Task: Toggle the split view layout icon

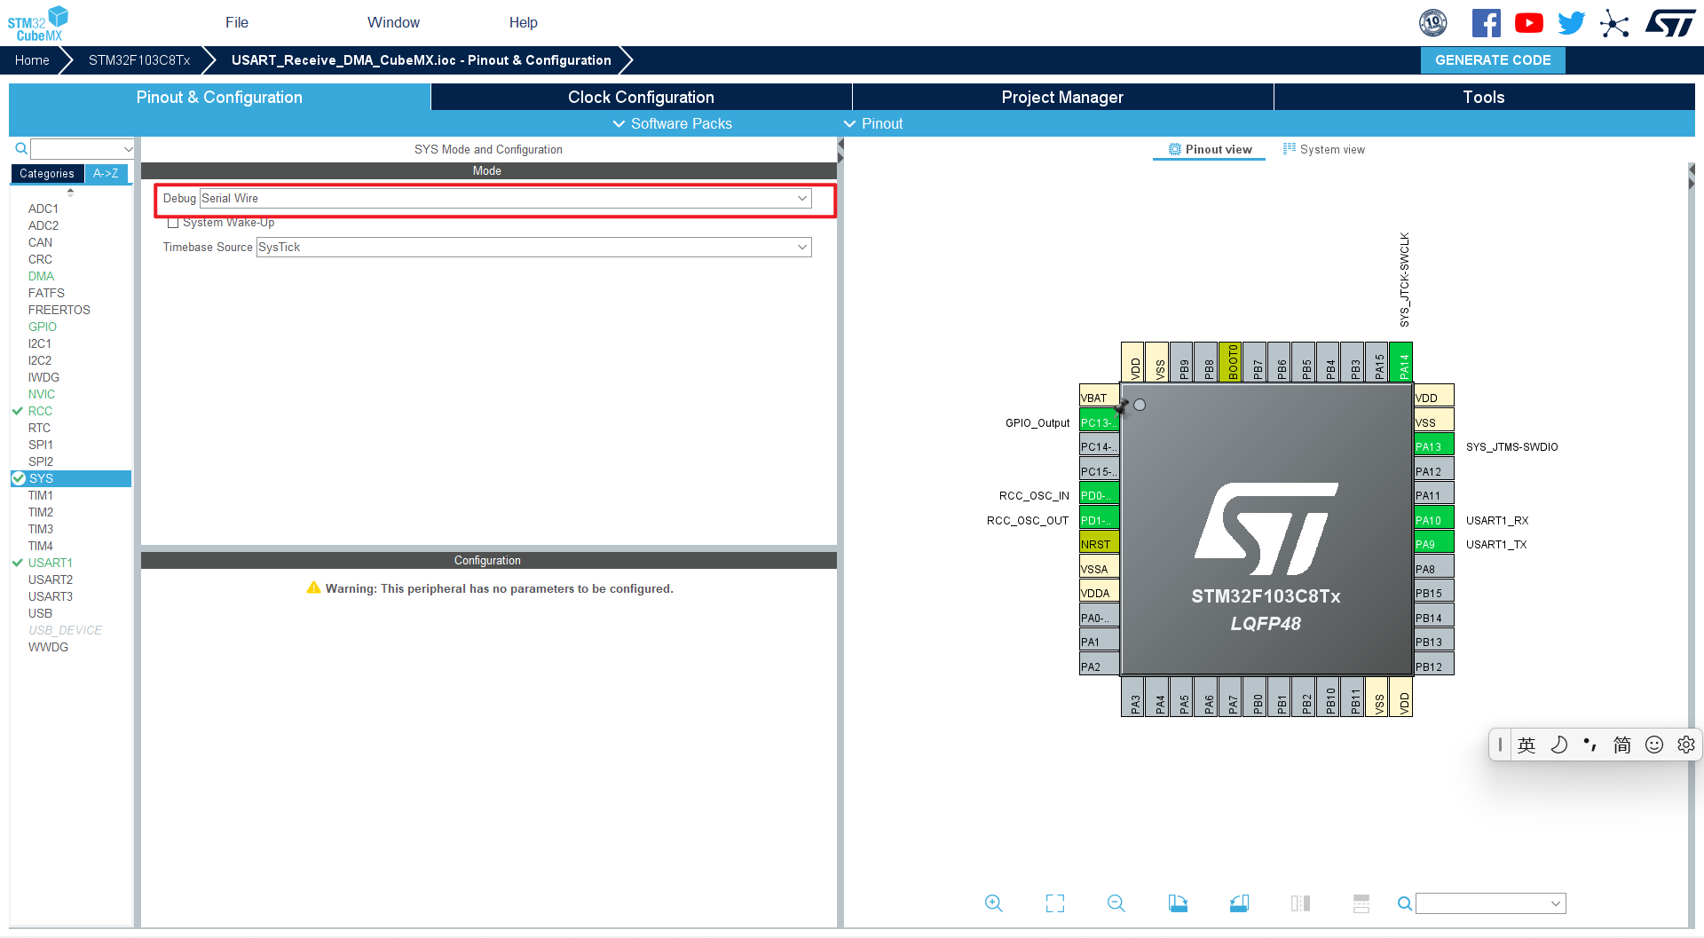Action: [x=1300, y=903]
